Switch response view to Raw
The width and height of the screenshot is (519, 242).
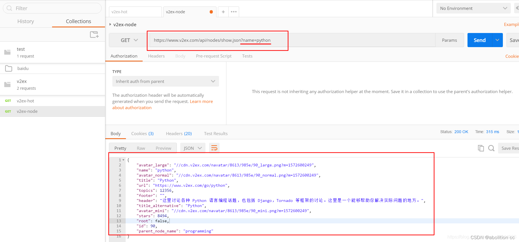pos(141,148)
